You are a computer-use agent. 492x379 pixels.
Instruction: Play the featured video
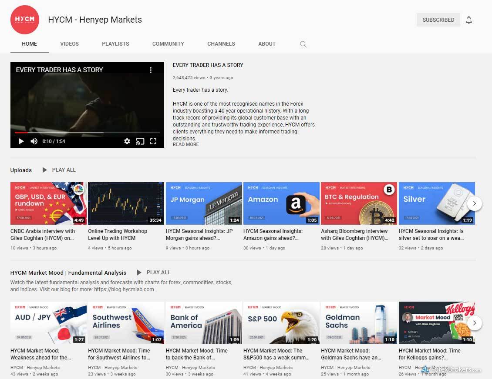(x=21, y=141)
